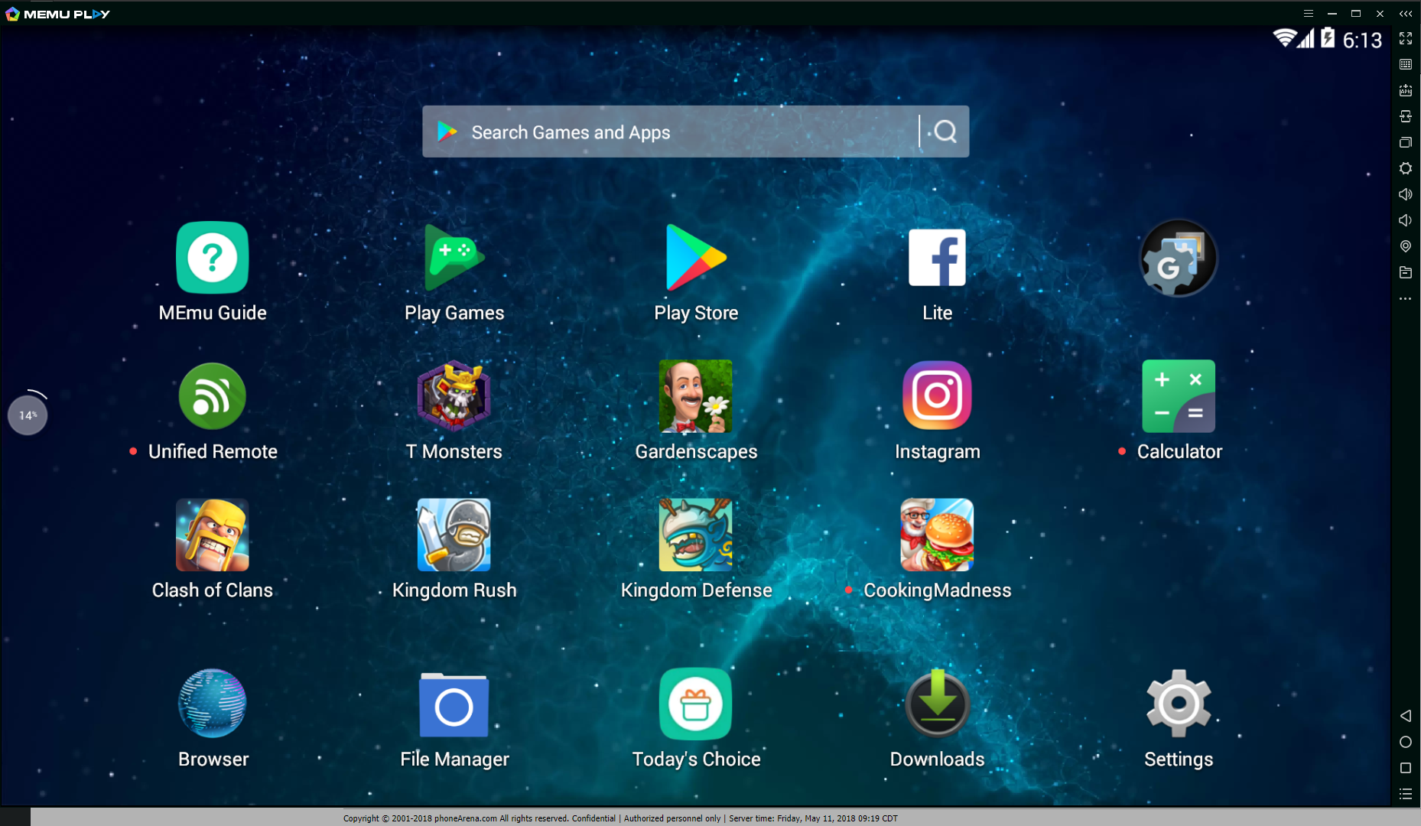Click the Wi-Fi status icon
This screenshot has height=826, width=1421.
tap(1284, 37)
